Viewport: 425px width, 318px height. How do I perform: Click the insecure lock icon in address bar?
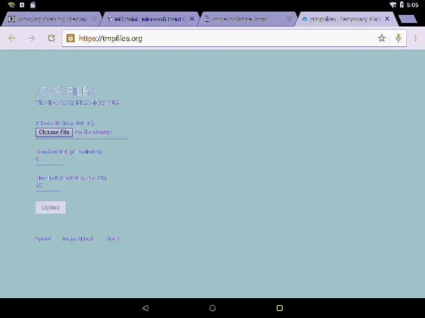(x=71, y=38)
